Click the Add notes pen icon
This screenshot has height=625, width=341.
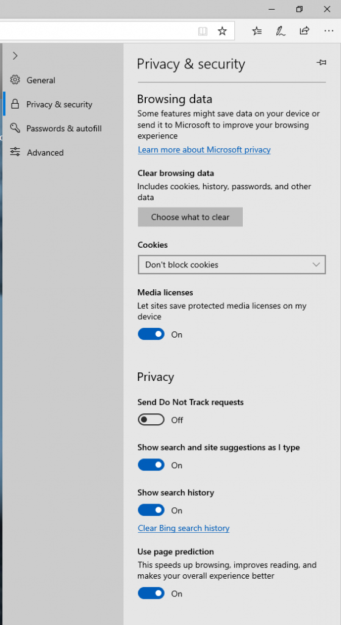tap(281, 31)
